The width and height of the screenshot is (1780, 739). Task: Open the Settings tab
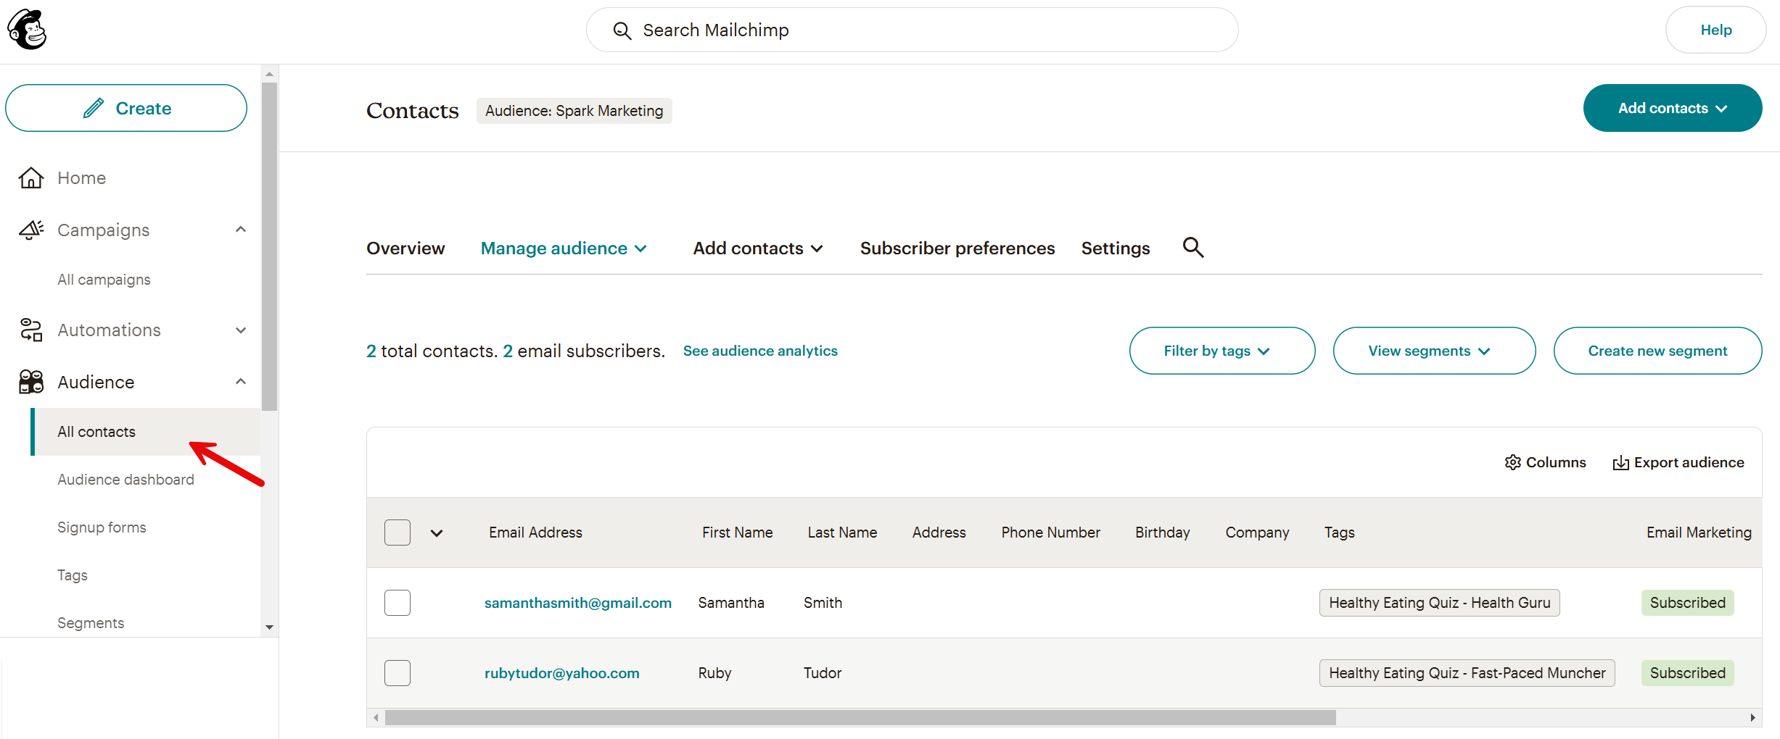pos(1115,248)
